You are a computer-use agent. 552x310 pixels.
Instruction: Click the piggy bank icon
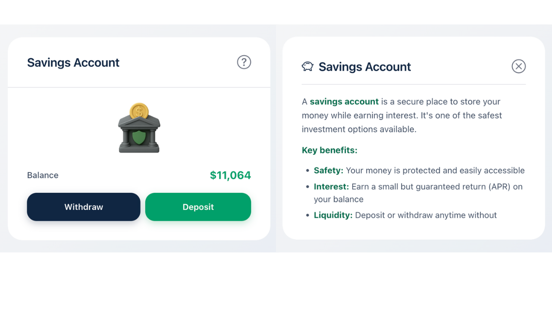tap(307, 66)
